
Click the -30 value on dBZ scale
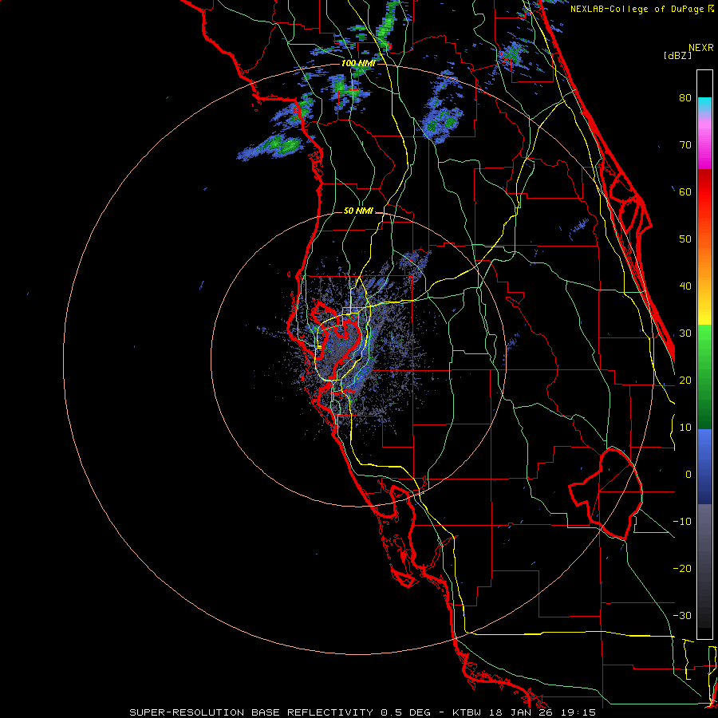click(x=682, y=615)
